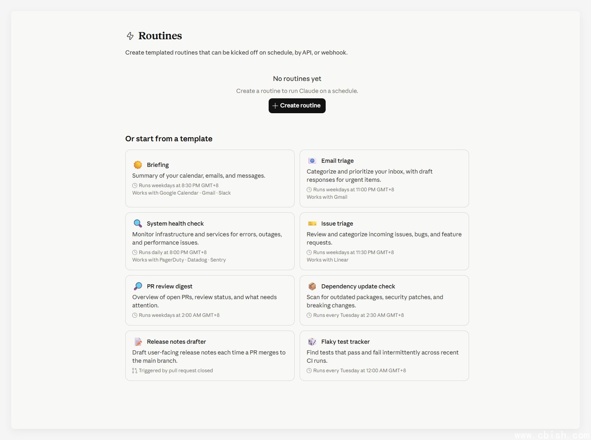591x440 pixels.
Task: Pick the Dependency update check template title
Action: pos(358,286)
